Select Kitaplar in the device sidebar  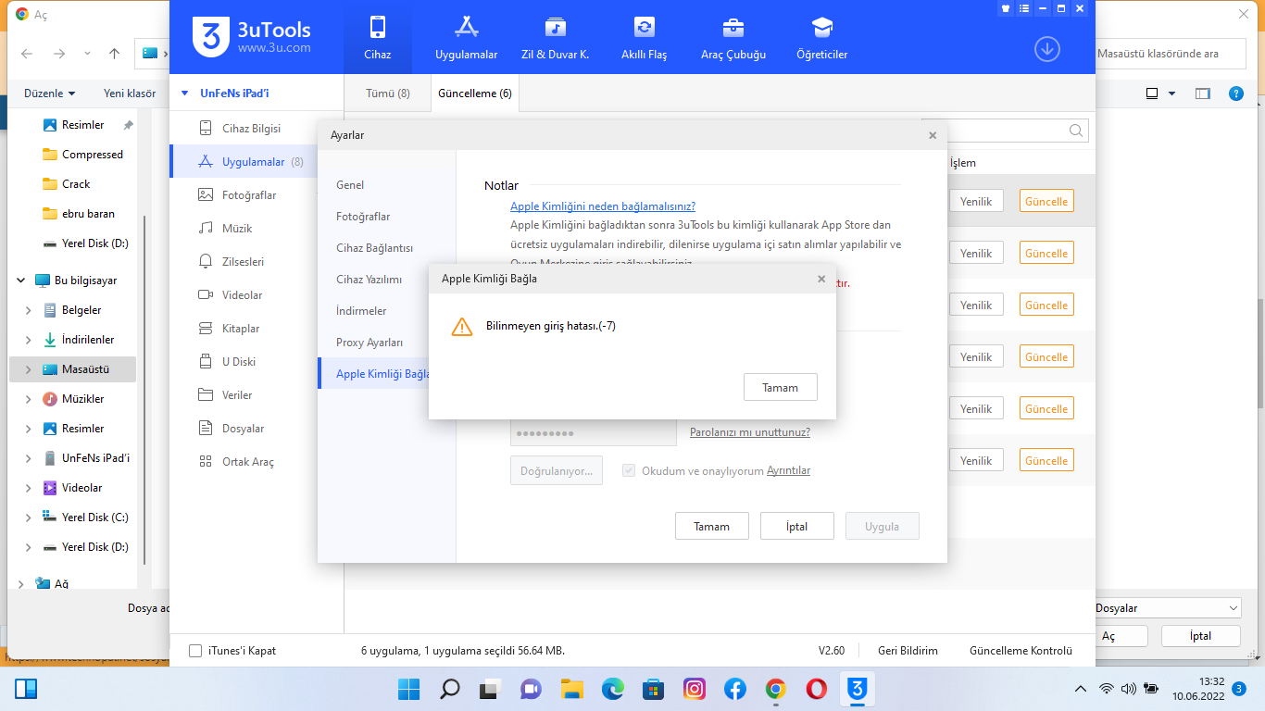click(x=241, y=329)
